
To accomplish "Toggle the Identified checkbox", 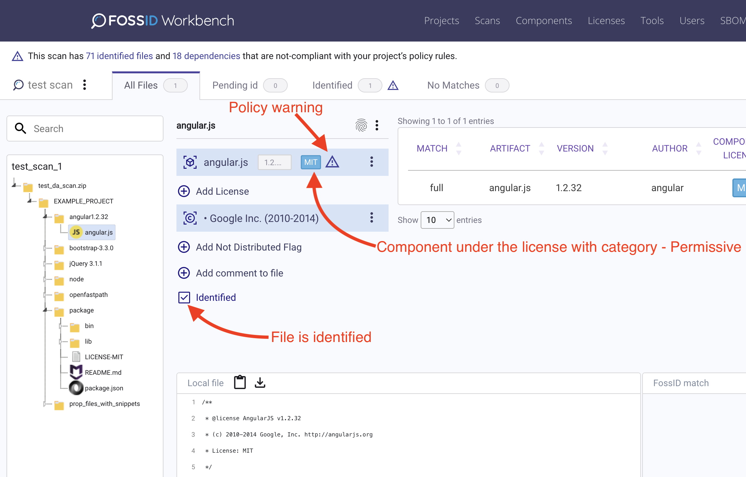I will (x=184, y=297).
